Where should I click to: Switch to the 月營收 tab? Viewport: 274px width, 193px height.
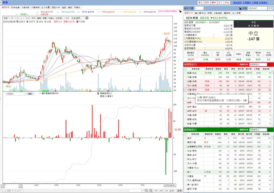tap(77, 7)
